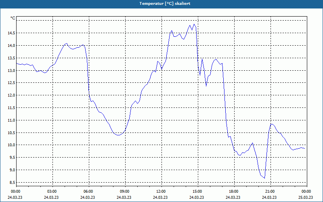Click the '°C' unit label on the y-axis

coord(13,18)
